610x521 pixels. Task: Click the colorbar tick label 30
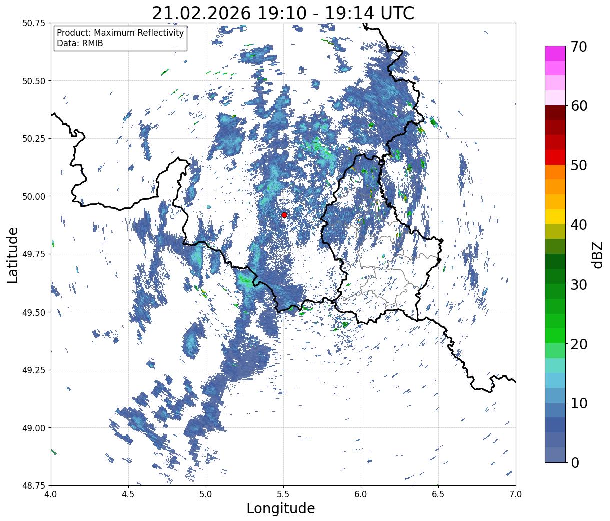pos(579,284)
